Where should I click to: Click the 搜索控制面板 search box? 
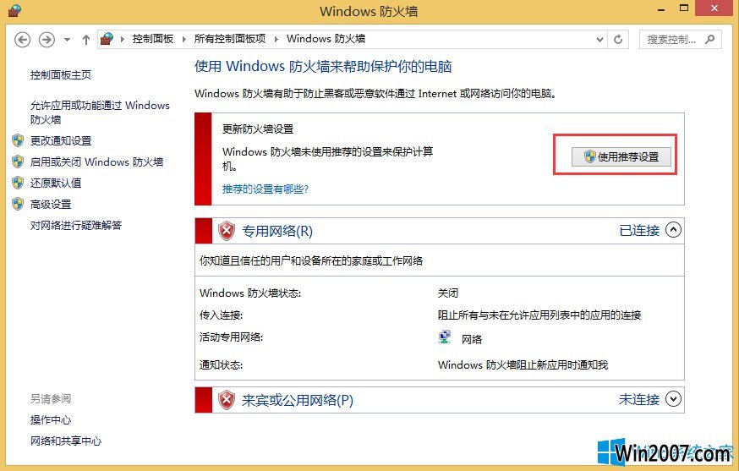pos(680,40)
